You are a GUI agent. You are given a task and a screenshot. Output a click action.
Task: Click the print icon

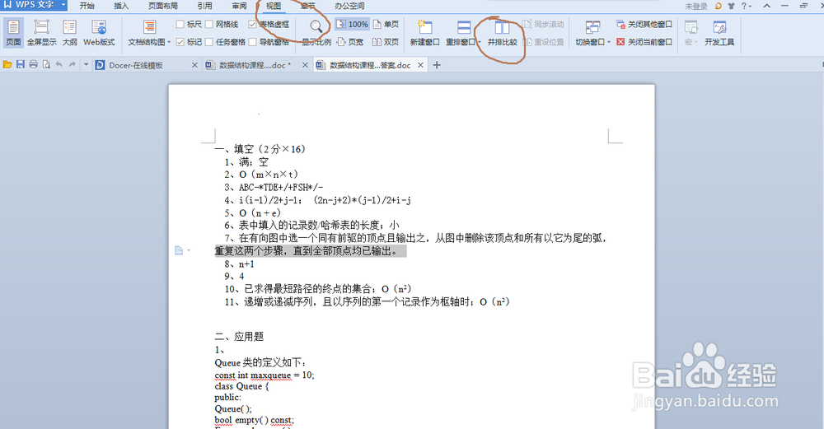point(34,64)
